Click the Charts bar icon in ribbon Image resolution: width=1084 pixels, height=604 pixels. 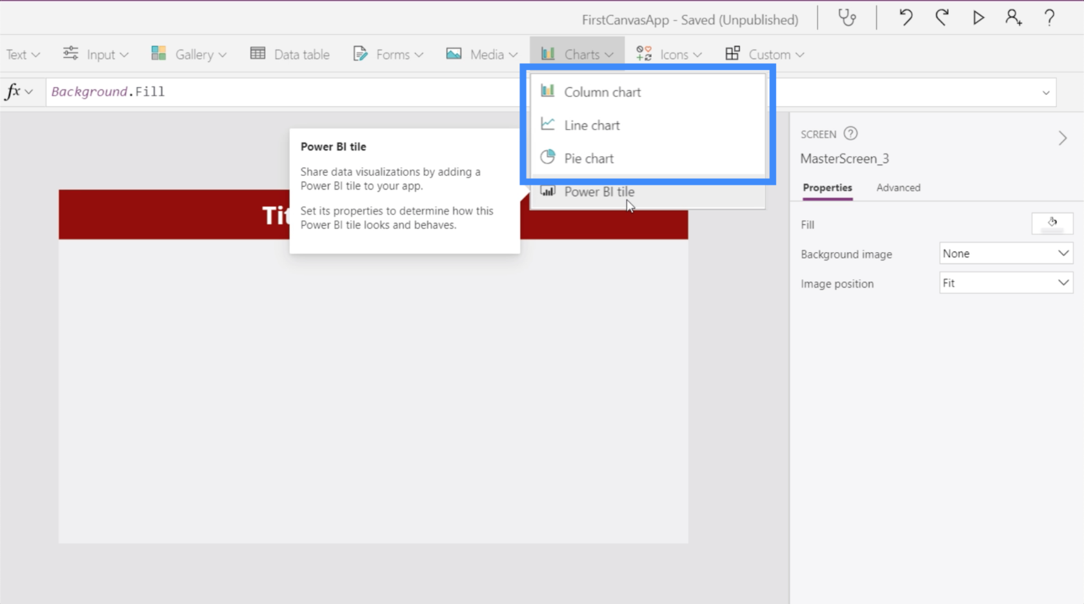pyautogui.click(x=548, y=54)
